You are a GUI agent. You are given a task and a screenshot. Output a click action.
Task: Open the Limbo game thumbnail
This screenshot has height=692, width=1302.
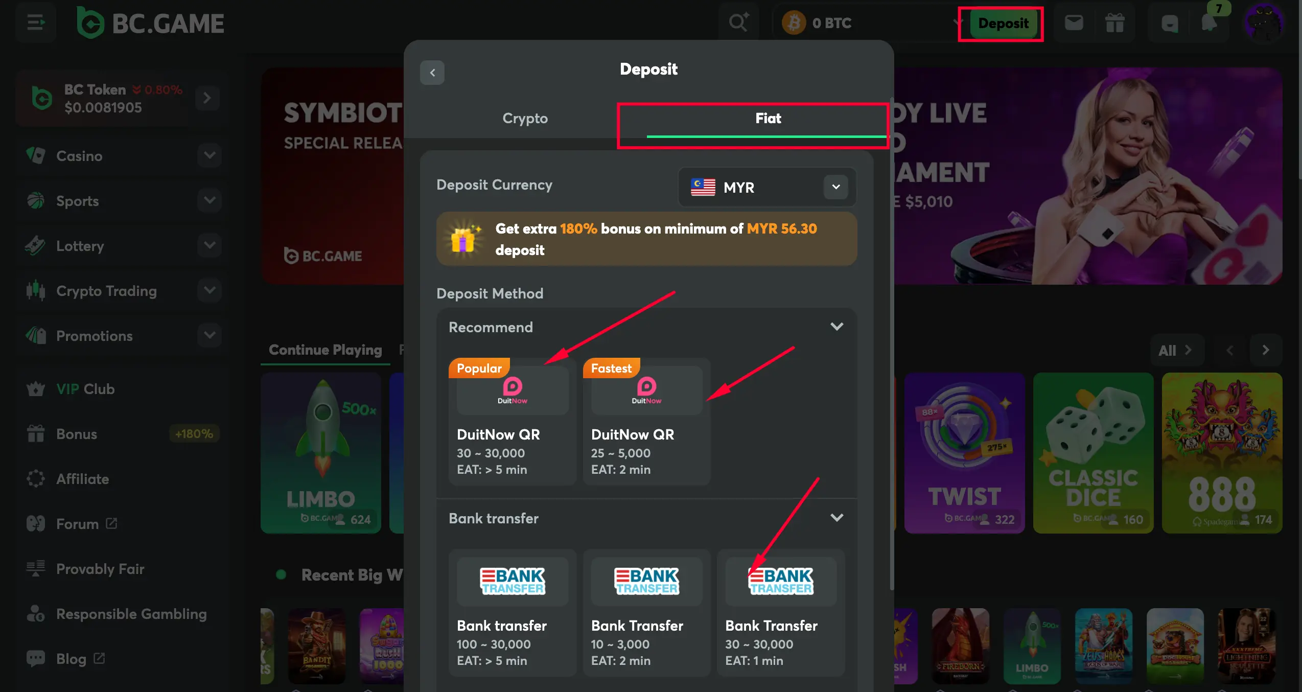click(321, 453)
